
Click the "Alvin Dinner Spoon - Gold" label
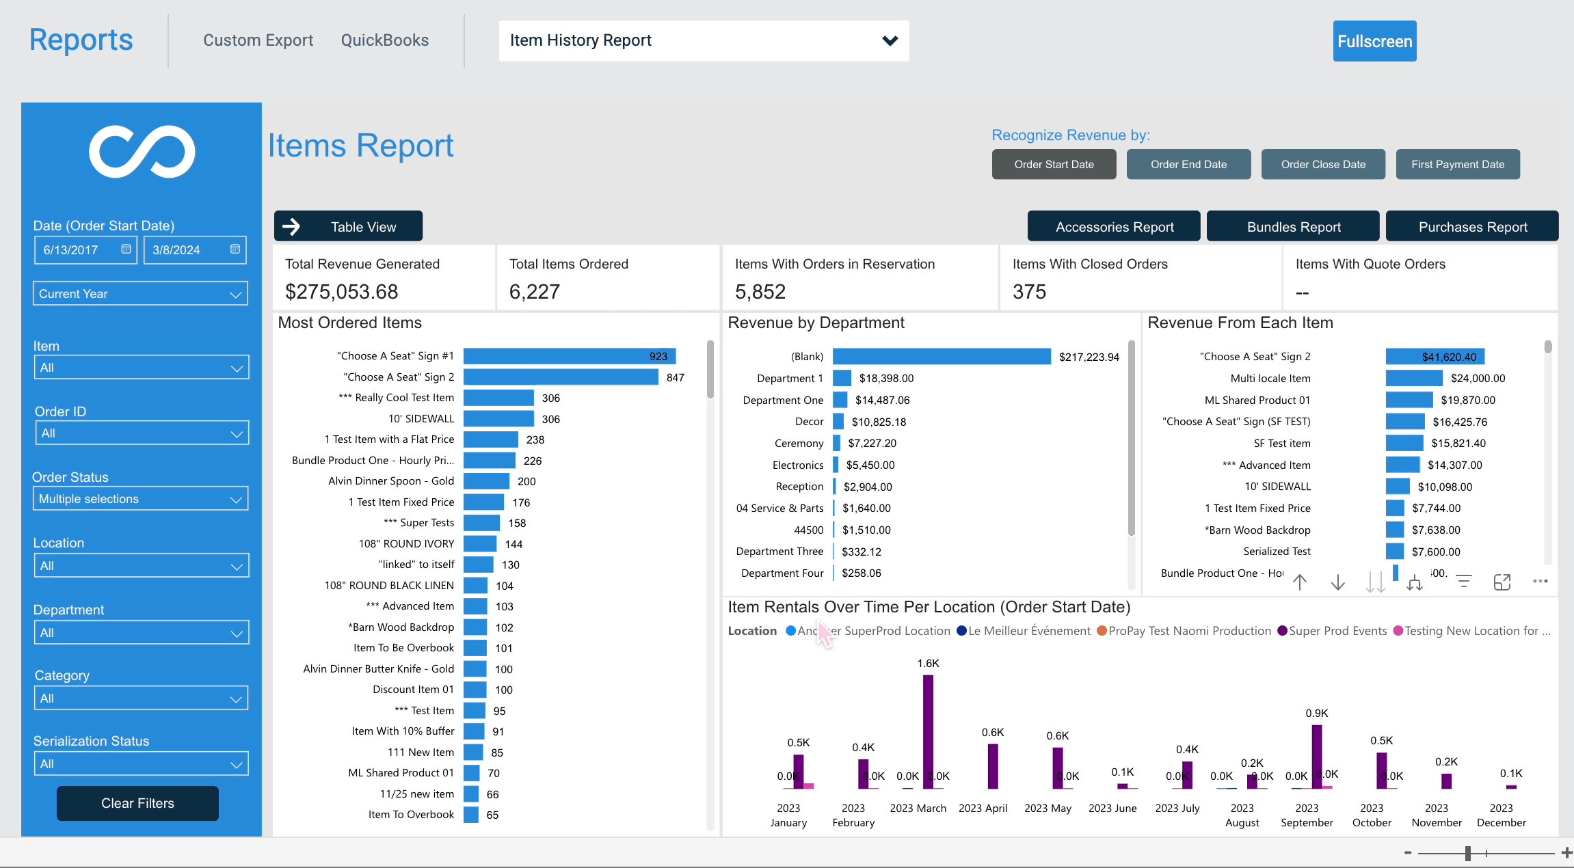(x=391, y=481)
